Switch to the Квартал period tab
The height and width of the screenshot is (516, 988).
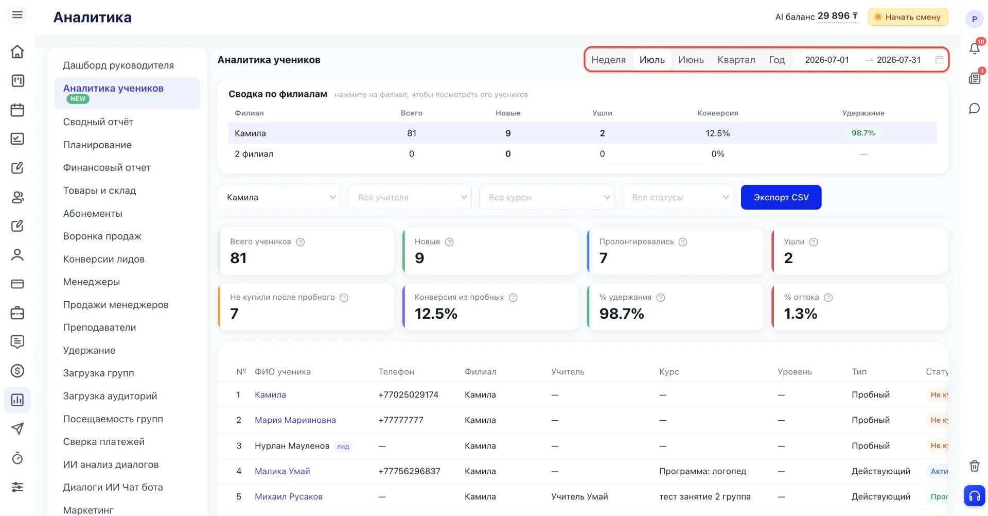tap(736, 60)
